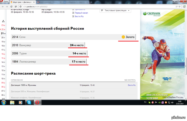Open the Opera menu button

coord(4,1)
